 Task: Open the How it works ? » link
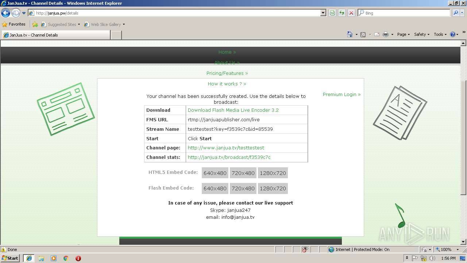coord(227,84)
